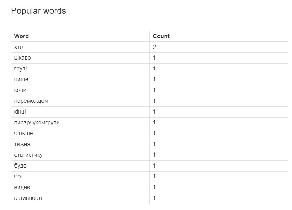The image size is (292, 210).
Task: Click count 1 in the 'буде' row
Action: 154,166
